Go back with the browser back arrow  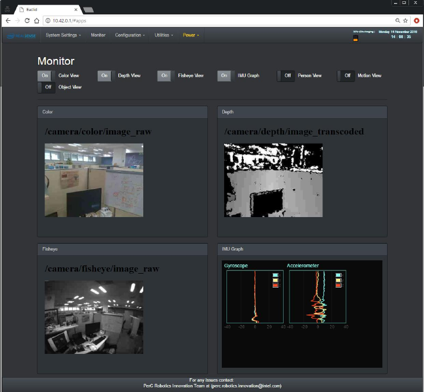8,20
